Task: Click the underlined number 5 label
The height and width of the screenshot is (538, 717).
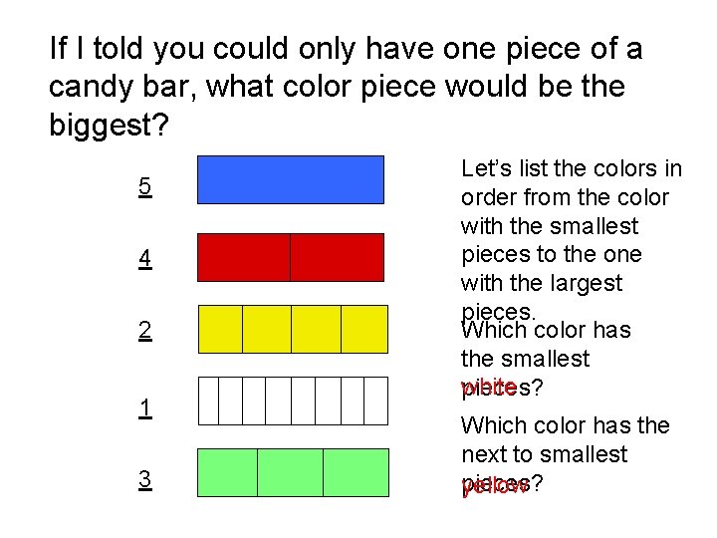Action: [x=145, y=186]
